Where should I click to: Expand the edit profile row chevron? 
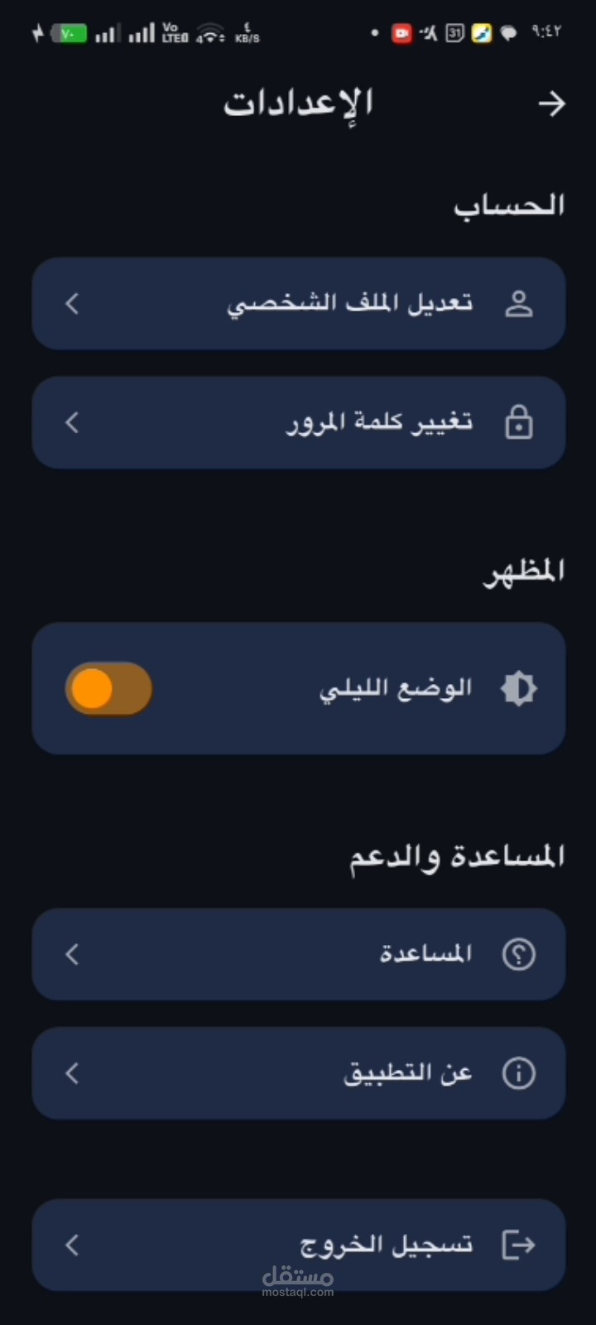(72, 304)
